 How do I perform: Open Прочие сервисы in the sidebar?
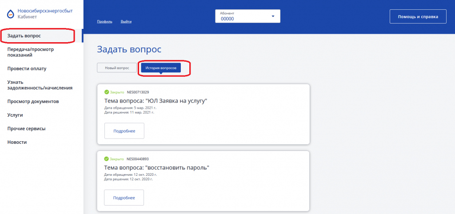[x=26, y=128]
